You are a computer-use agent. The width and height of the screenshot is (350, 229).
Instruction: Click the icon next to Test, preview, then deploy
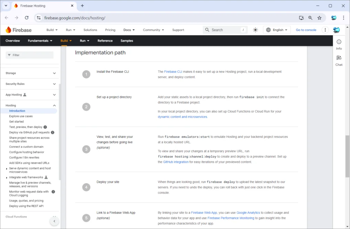45,127
